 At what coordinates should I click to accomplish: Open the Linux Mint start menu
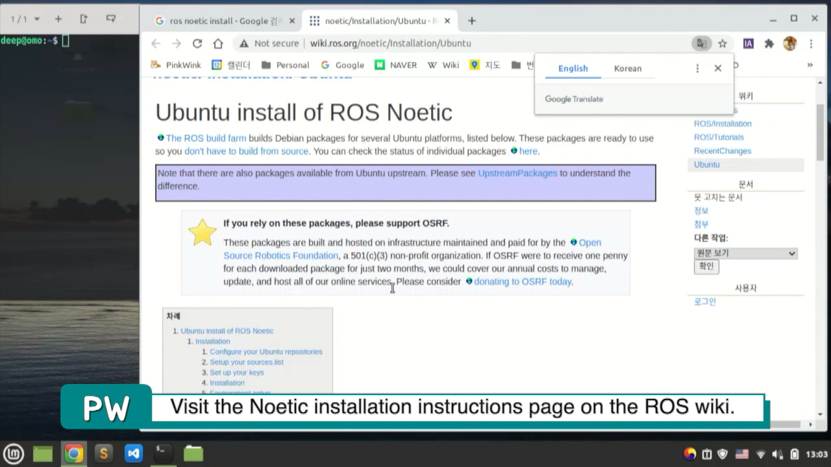point(14,453)
